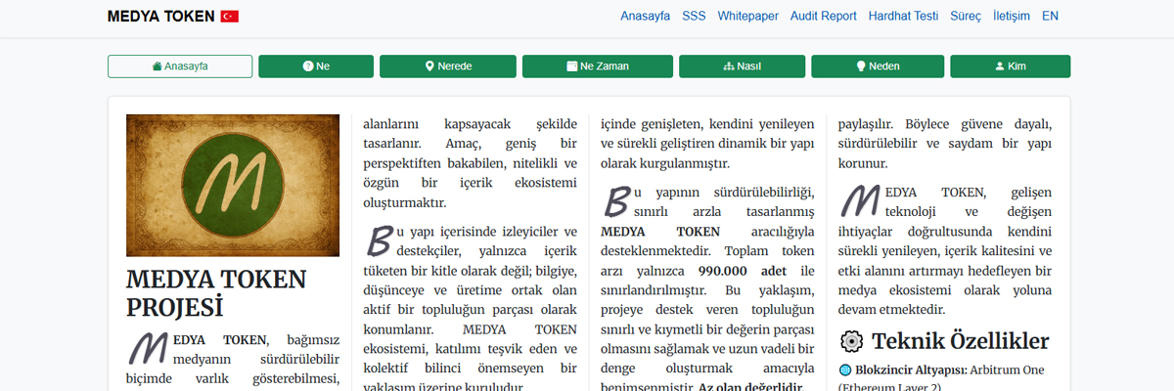
Task: Select the Kim tab button
Action: point(1010,66)
